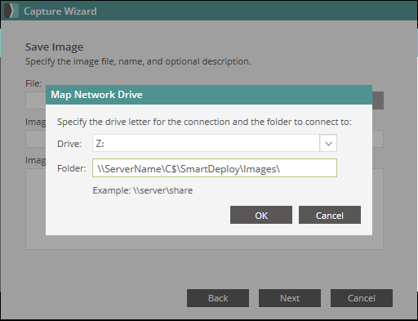The image size is (418, 321).
Task: Click the Capture Wizard logo icon
Action: coord(11,11)
